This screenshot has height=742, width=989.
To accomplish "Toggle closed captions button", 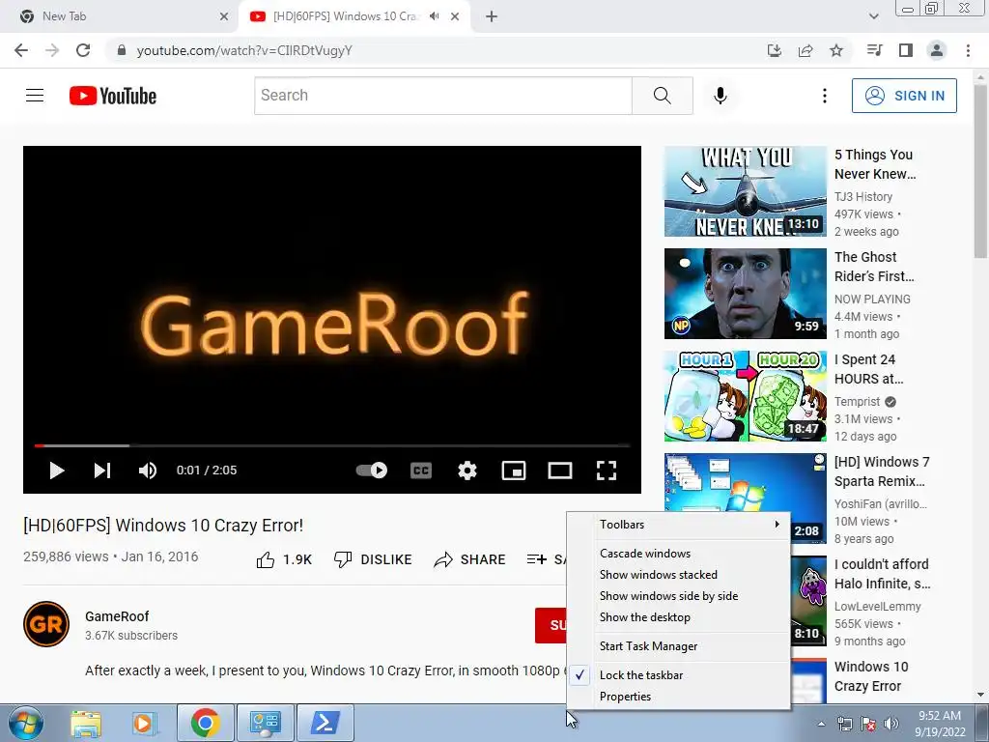I will coord(421,471).
